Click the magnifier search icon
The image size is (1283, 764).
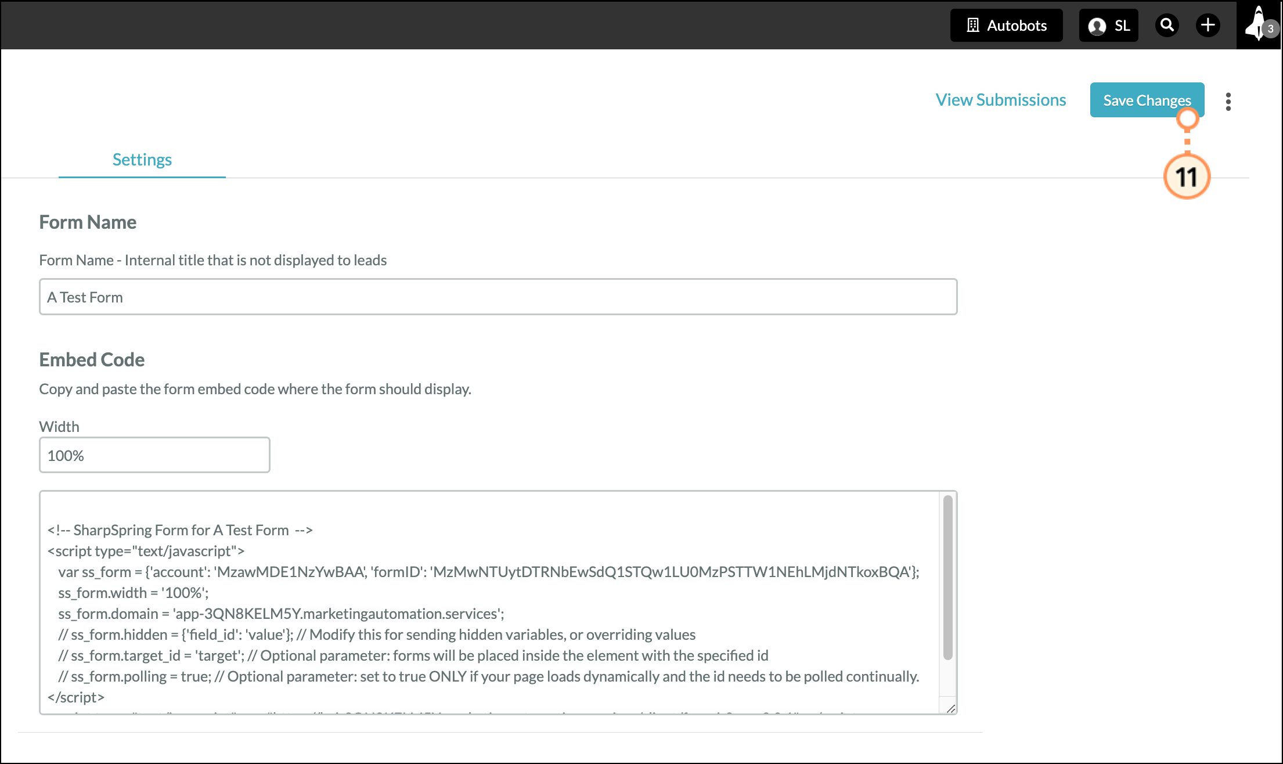tap(1167, 26)
